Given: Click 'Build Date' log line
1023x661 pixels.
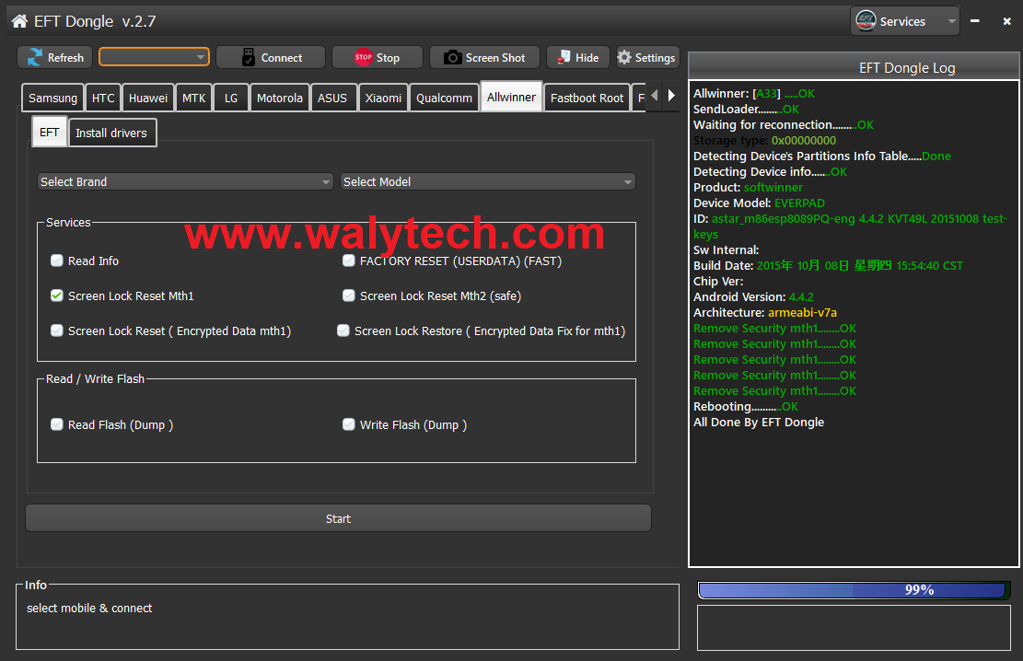Looking at the screenshot, I should (828, 265).
